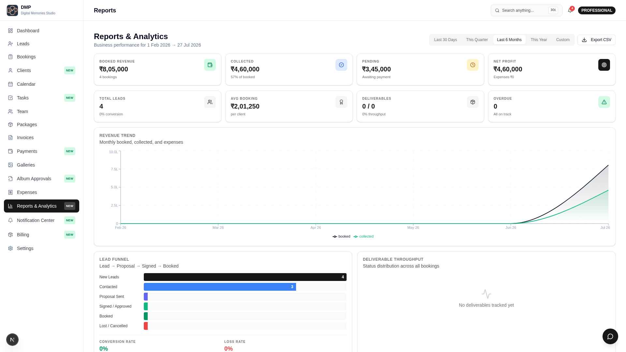
Task: Click the round N avatar icon
Action: pos(12,340)
